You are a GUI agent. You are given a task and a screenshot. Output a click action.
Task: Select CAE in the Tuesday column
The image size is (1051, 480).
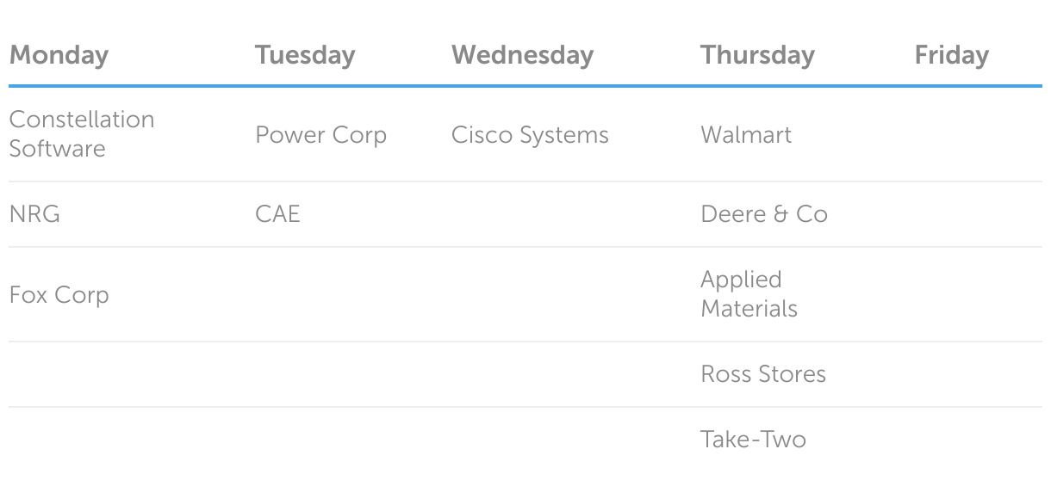(277, 214)
